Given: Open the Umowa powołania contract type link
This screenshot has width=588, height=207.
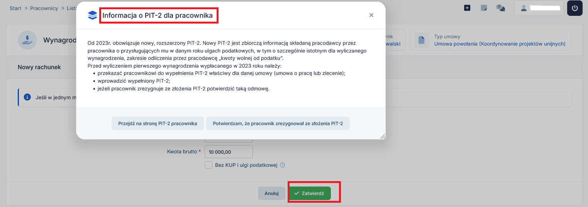Looking at the screenshot, I should tap(500, 44).
